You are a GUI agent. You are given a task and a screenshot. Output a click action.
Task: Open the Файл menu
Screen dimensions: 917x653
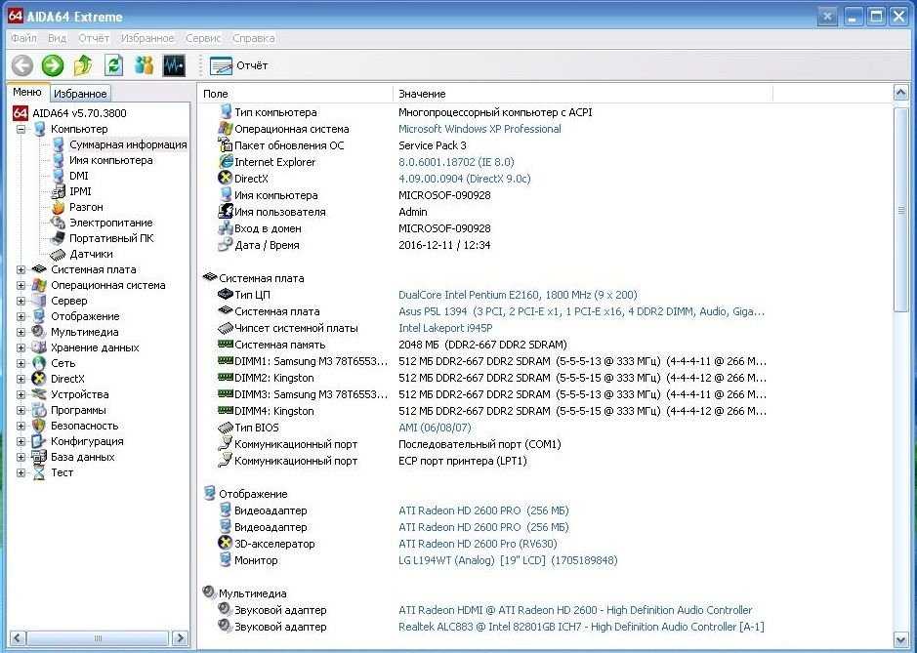[x=24, y=38]
